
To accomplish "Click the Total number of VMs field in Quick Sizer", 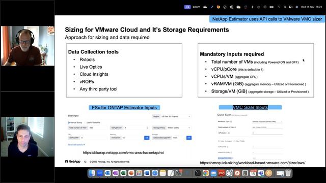I will point(267,128).
